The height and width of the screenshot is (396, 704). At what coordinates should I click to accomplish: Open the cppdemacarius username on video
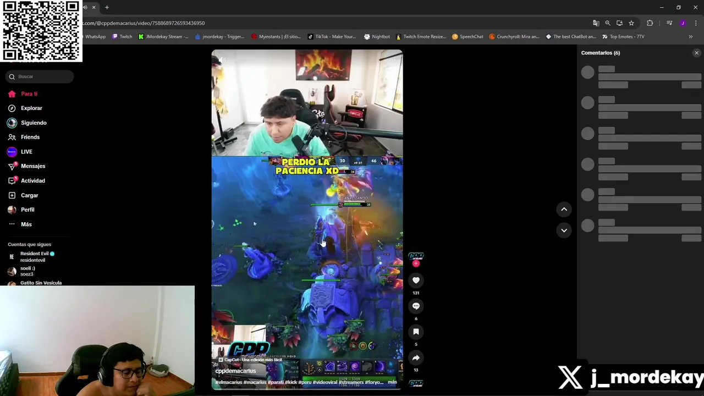point(235,371)
